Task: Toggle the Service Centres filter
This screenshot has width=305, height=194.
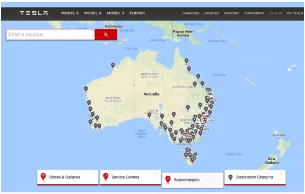Action: tap(130, 177)
